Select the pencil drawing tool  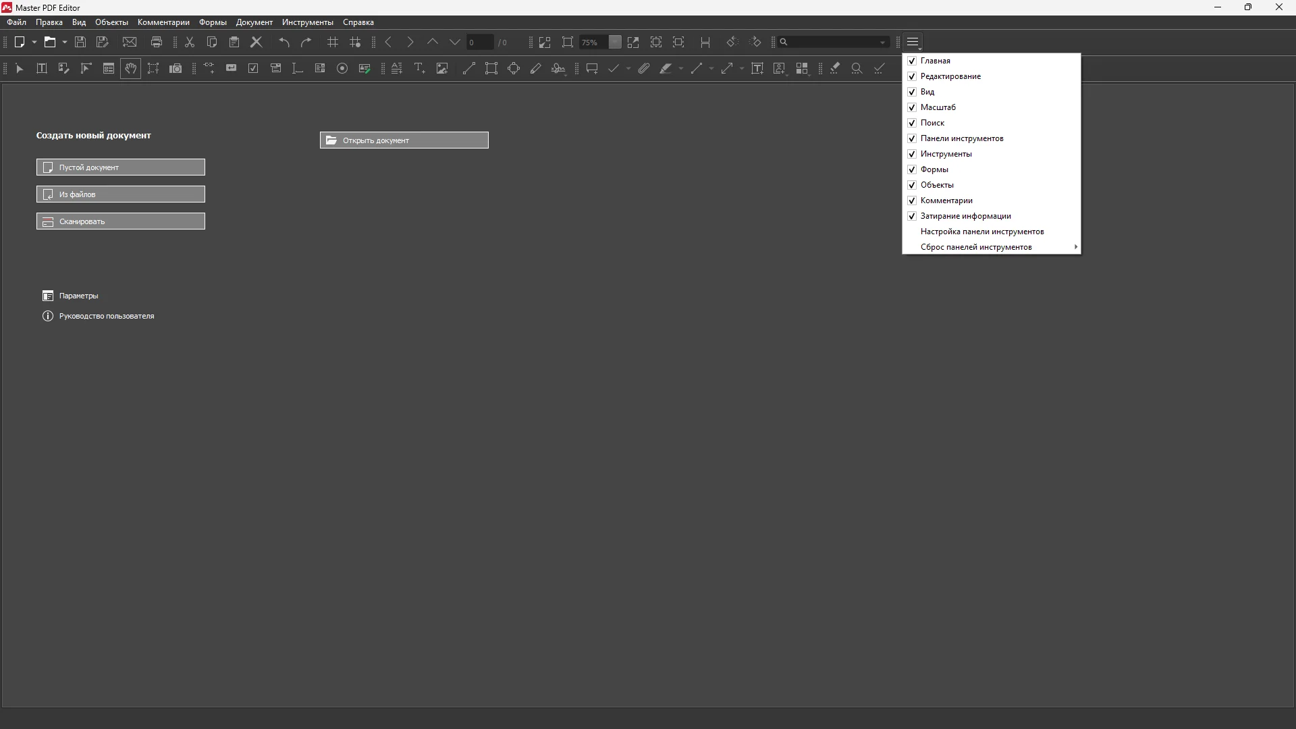pos(536,68)
